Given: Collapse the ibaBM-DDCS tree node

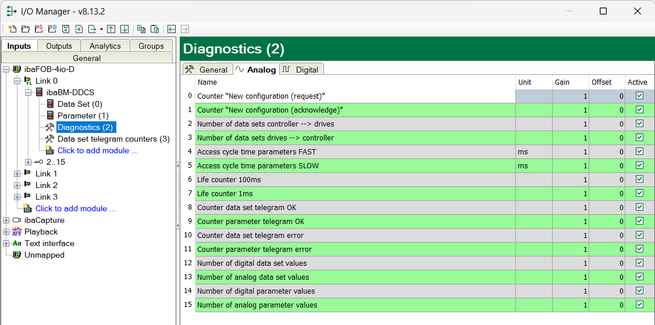Looking at the screenshot, I should [x=29, y=92].
